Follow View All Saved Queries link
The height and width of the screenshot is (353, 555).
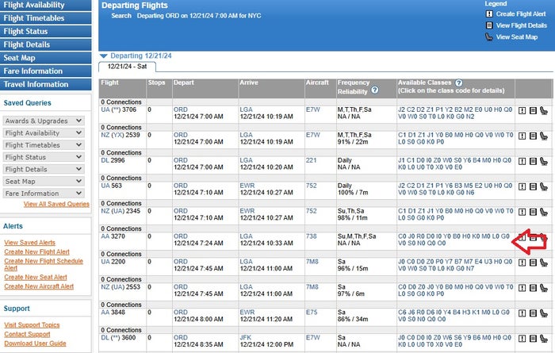coord(56,204)
